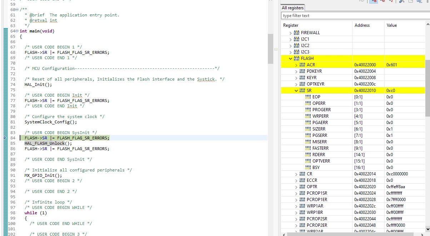
Task: Select the All registers tab
Action: click(292, 8)
